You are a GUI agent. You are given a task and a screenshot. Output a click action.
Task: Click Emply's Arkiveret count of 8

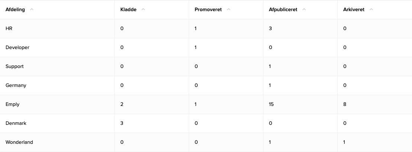click(345, 104)
